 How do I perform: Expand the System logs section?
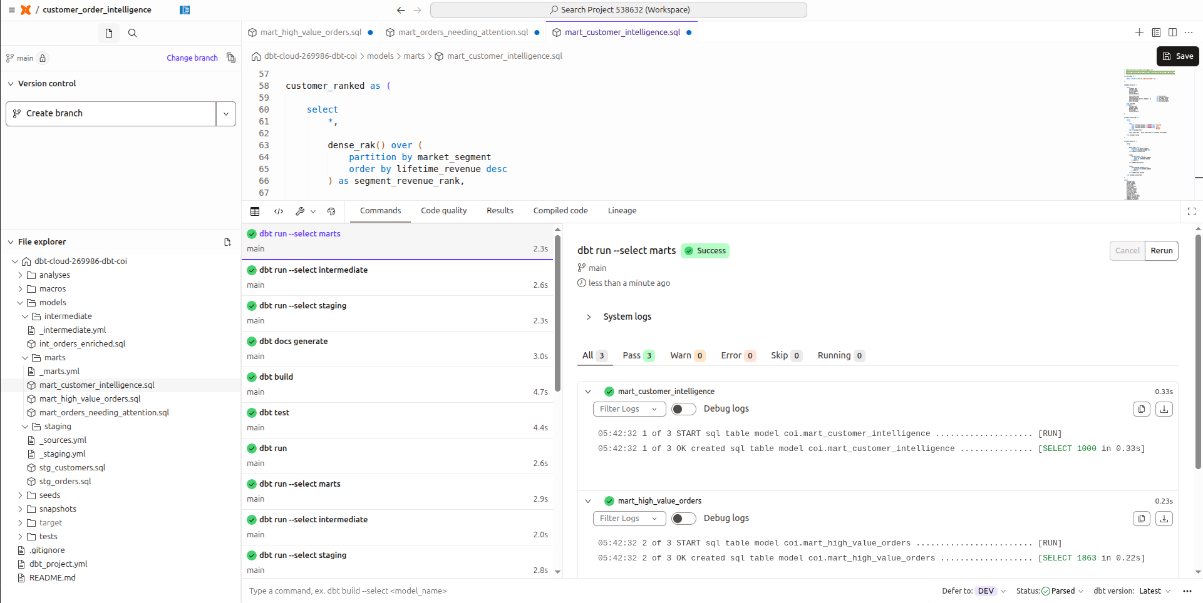point(589,317)
